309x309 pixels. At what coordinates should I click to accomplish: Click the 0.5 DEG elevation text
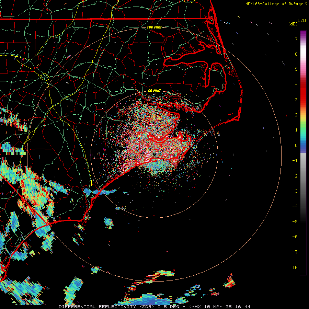tap(169, 307)
